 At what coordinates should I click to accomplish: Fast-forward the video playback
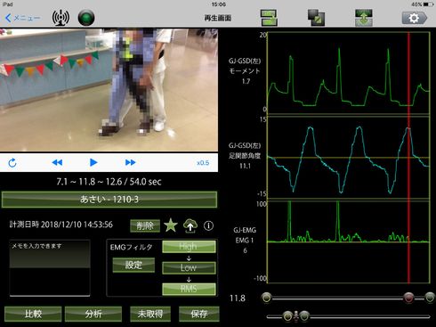[x=130, y=162]
